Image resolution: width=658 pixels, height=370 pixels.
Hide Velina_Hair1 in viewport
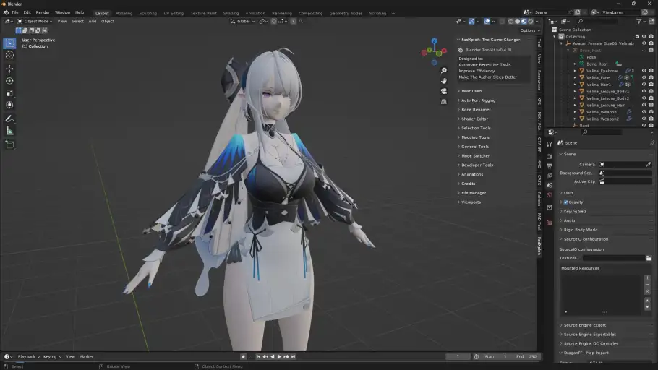pyautogui.click(x=644, y=85)
